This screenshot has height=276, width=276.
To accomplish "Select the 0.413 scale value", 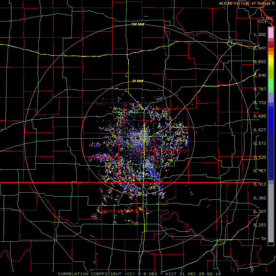I will (x=260, y=184).
